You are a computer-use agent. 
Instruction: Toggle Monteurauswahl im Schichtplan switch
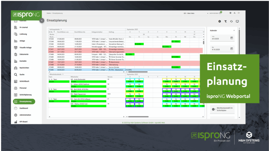(213, 109)
